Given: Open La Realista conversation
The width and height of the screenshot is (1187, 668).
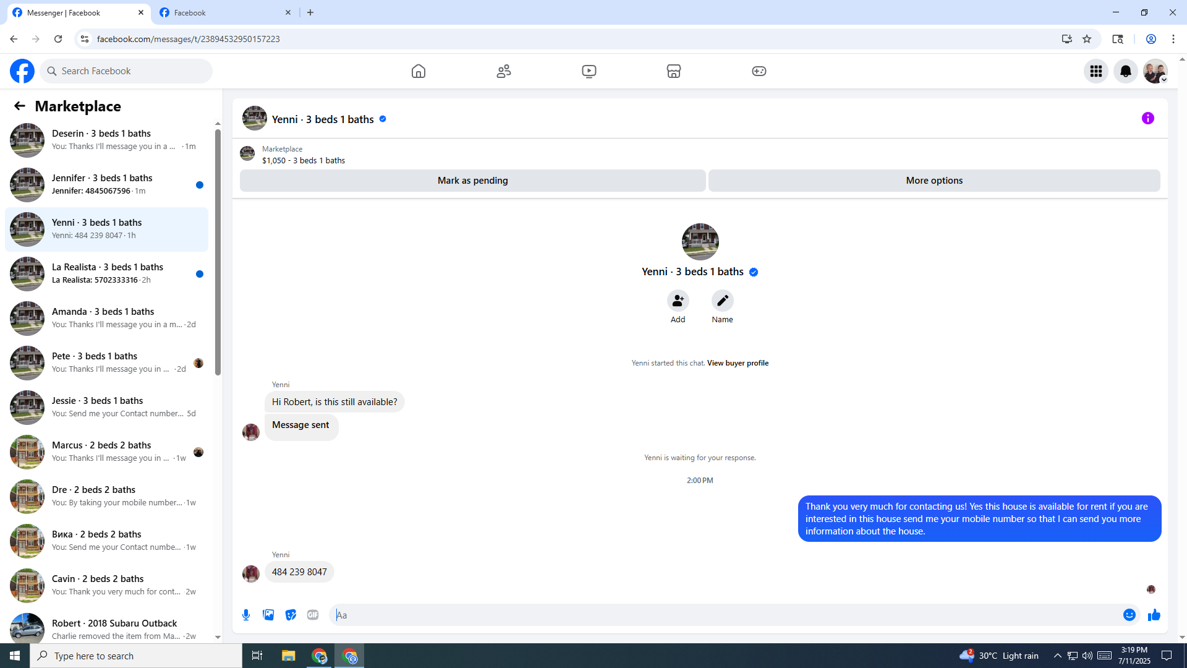Looking at the screenshot, I should point(107,274).
